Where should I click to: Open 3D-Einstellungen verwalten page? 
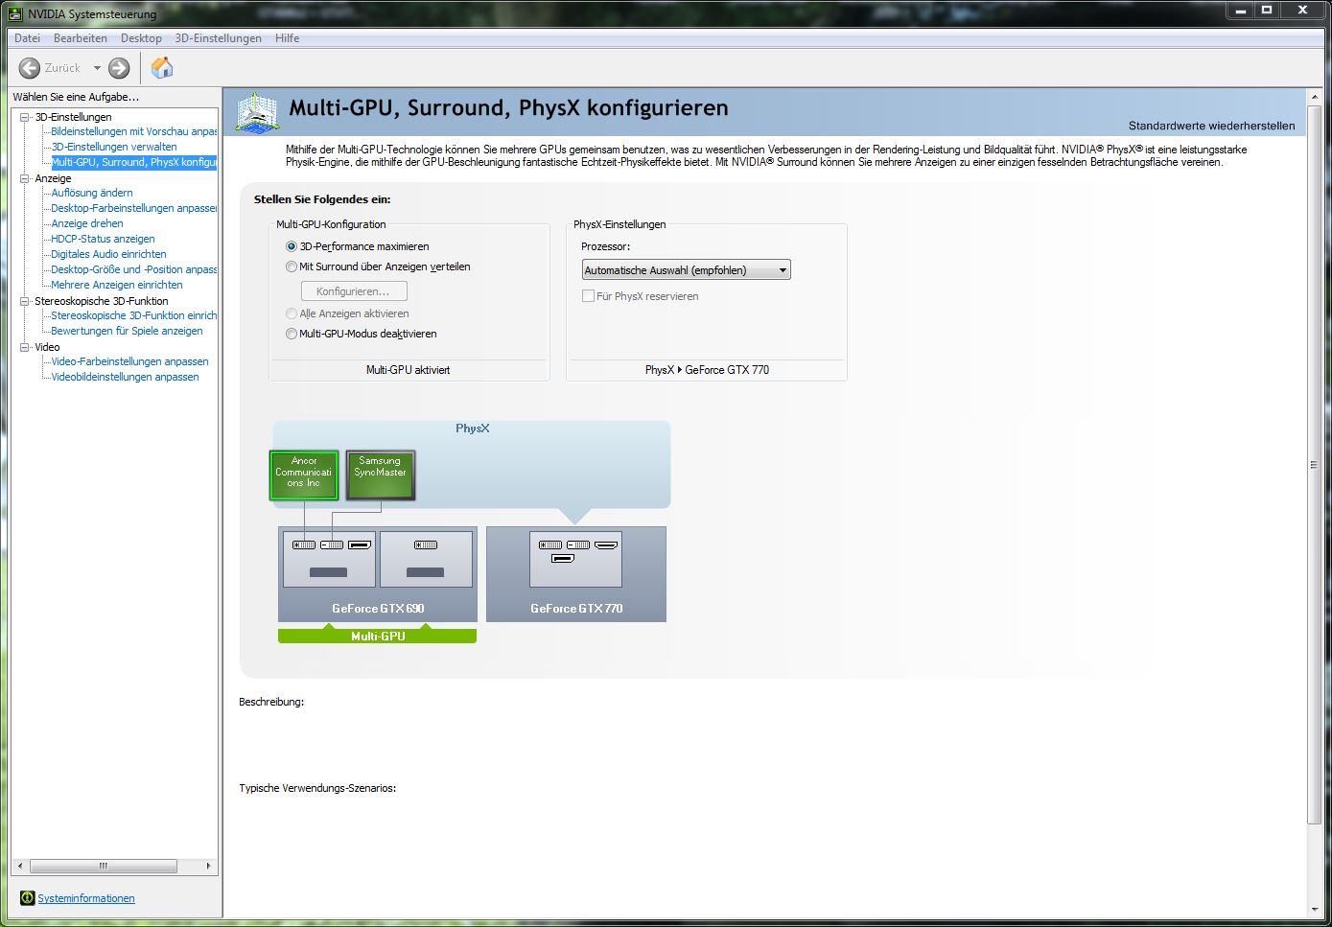pyautogui.click(x=114, y=147)
